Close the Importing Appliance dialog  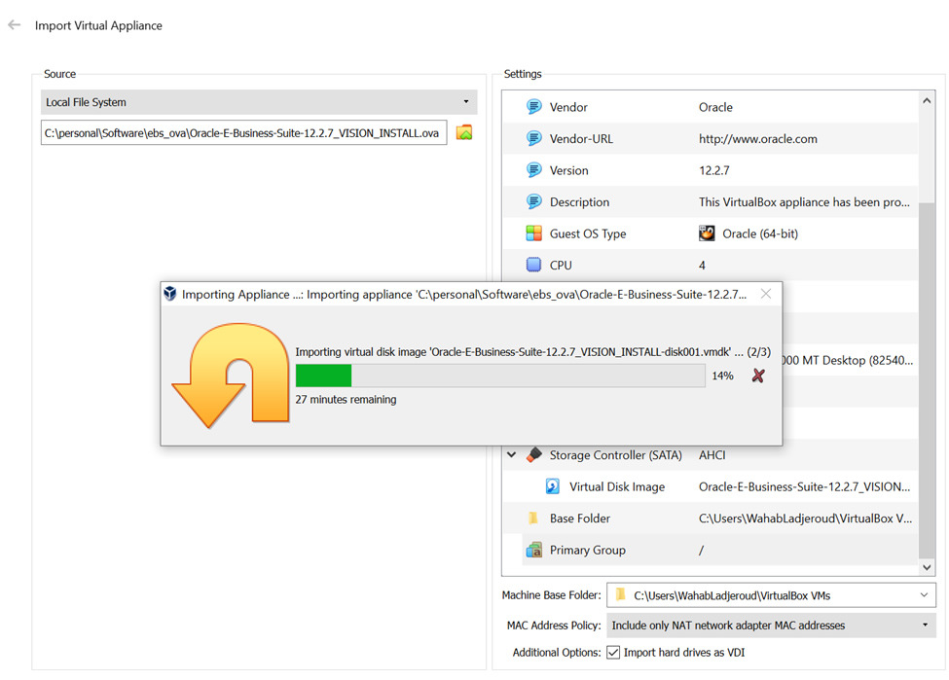(766, 294)
